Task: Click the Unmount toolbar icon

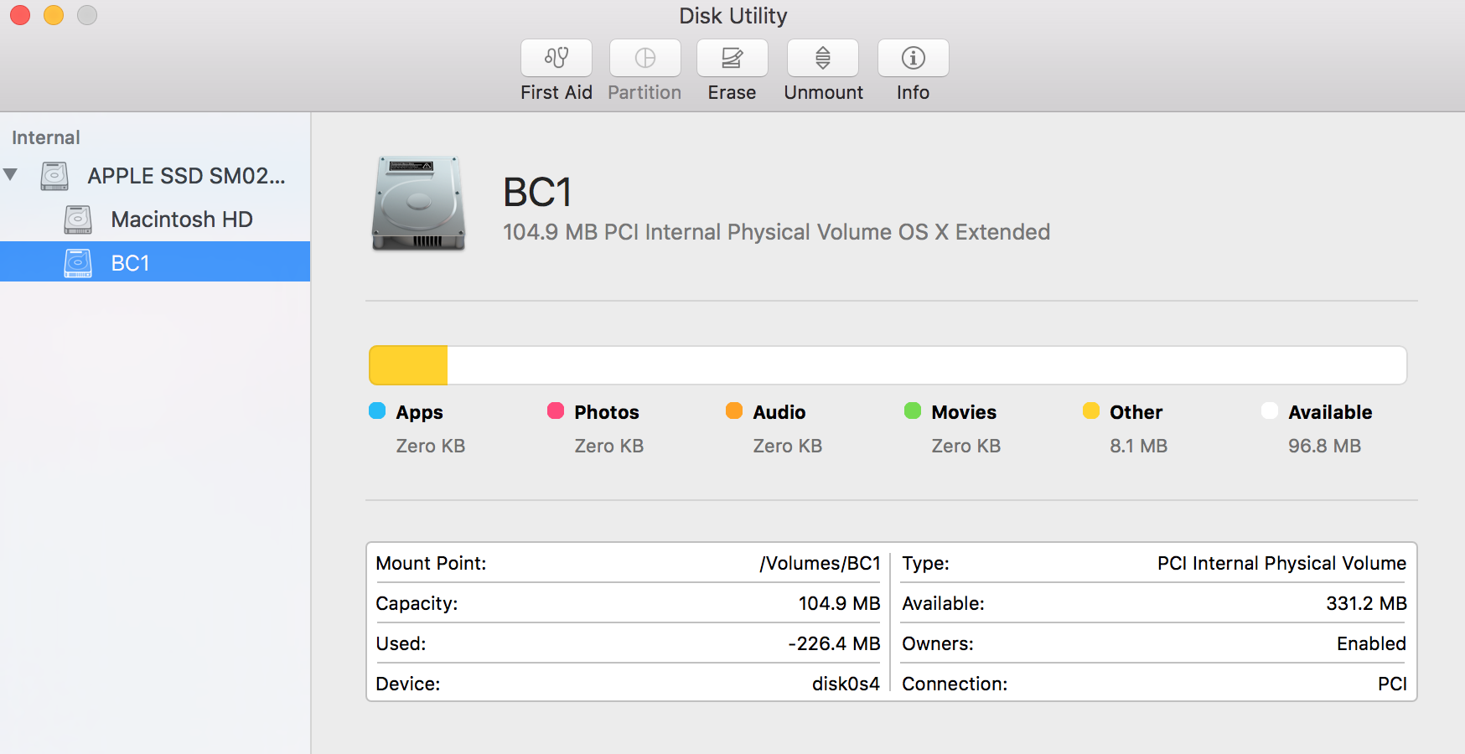Action: coord(821,58)
